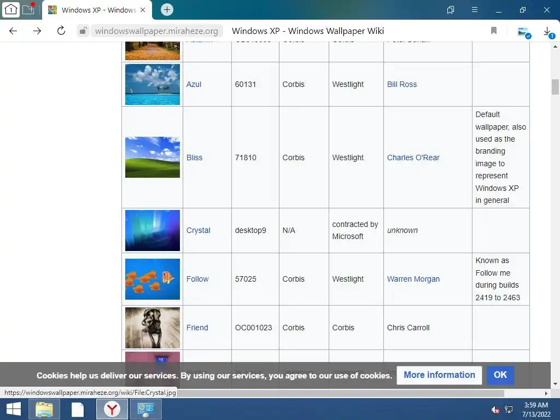The width and height of the screenshot is (560, 420).
Task: Close the Windows XP wiki tab
Action: [143, 10]
